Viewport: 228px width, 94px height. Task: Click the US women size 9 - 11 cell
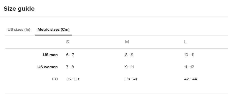[x=129, y=67]
